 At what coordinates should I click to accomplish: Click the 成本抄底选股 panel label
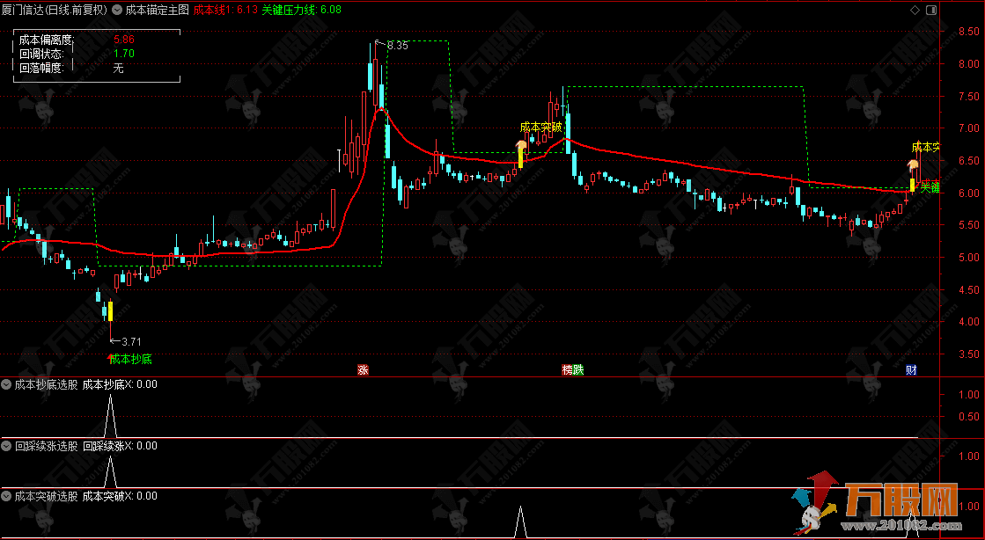47,384
